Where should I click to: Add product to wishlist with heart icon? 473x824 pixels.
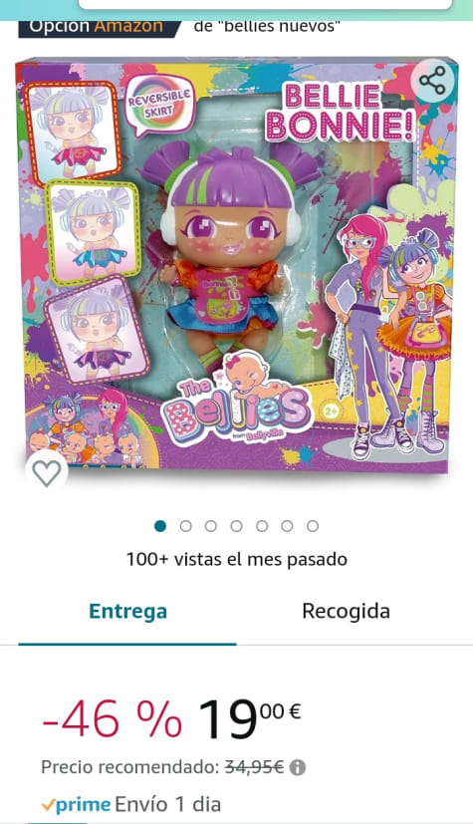point(46,472)
